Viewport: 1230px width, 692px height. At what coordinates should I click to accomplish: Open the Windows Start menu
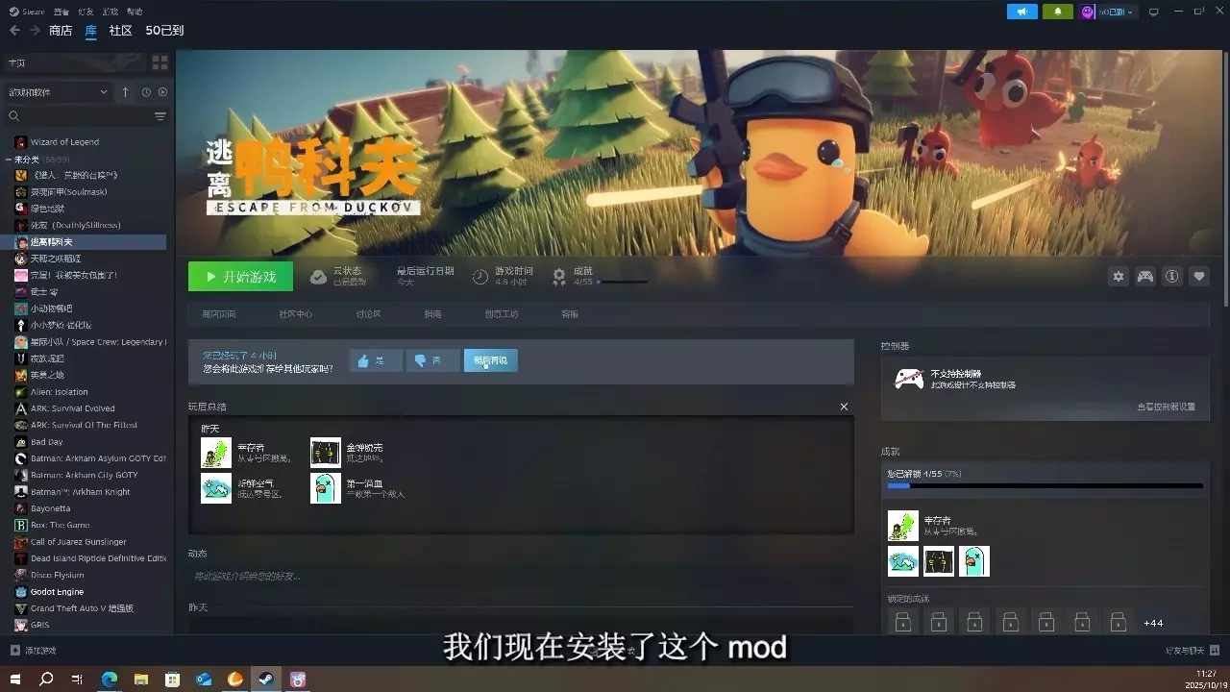pos(15,680)
